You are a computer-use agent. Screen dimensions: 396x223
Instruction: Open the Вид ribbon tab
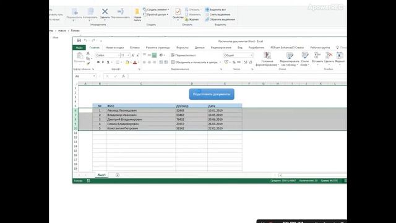point(240,48)
